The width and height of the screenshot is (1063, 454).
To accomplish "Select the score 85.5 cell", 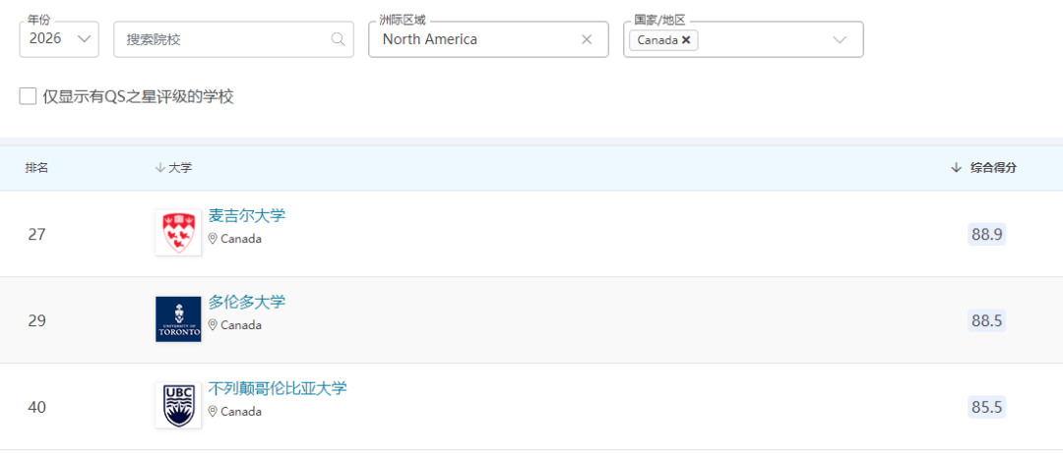I will coord(987,407).
